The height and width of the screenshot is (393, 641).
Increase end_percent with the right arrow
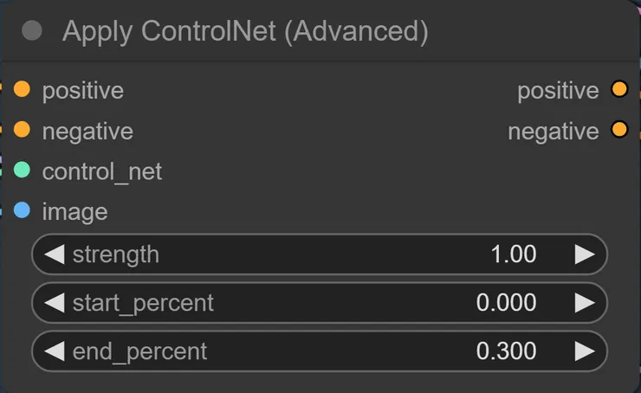pyautogui.click(x=585, y=351)
